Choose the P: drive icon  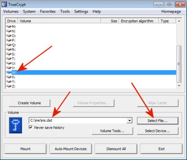coord(9,40)
